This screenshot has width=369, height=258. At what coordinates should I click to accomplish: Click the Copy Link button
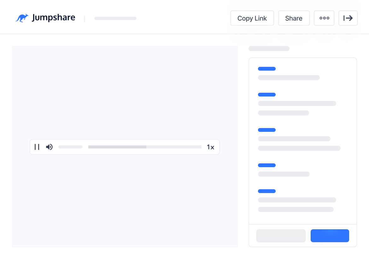coord(252,18)
